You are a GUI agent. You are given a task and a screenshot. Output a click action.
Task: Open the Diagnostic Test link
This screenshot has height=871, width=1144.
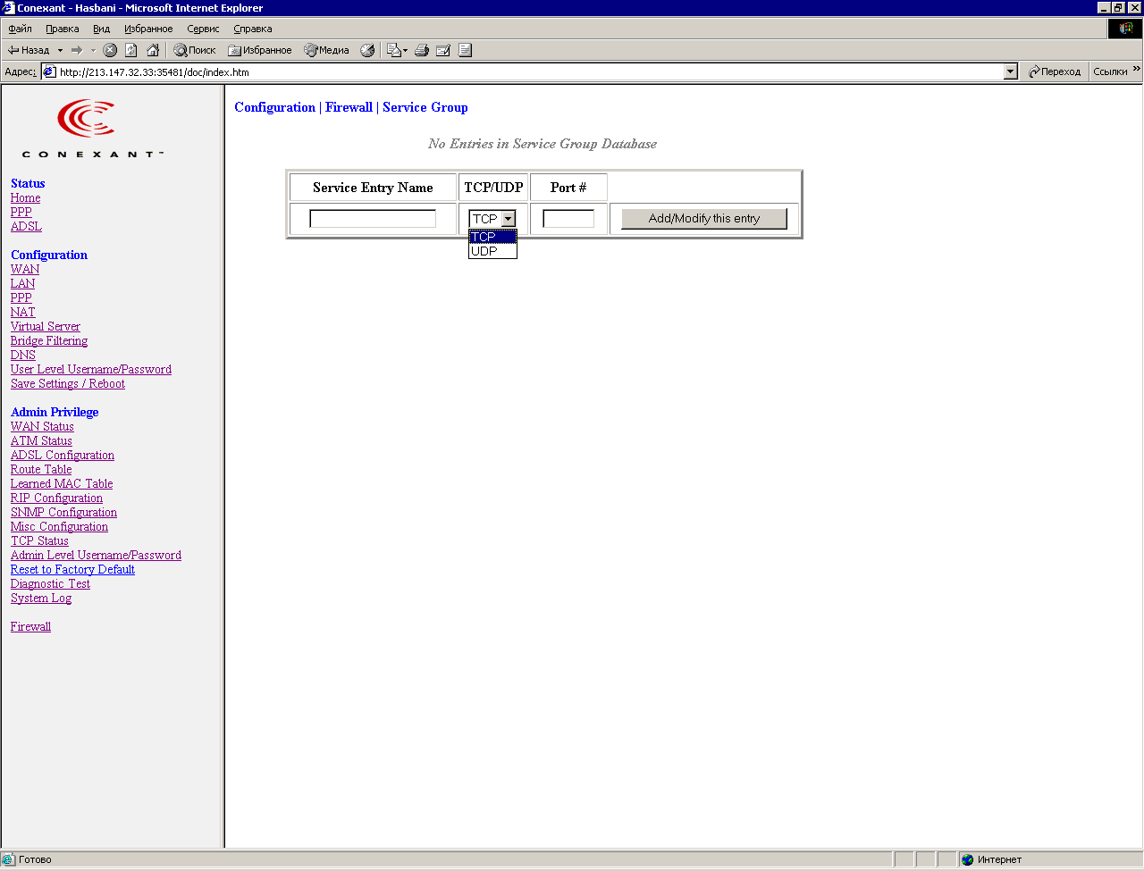(x=50, y=583)
